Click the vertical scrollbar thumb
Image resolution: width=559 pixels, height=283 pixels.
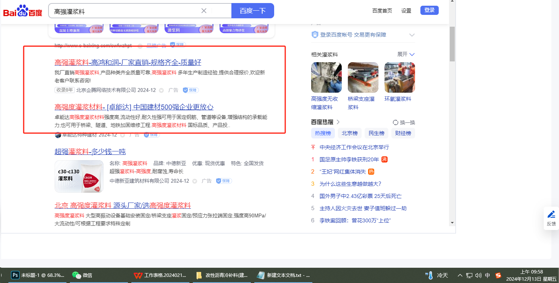pos(452,44)
